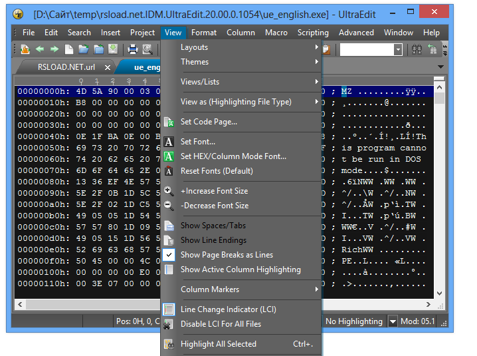
Task: Click the No Highlighting status bar label
Action: [354, 321]
